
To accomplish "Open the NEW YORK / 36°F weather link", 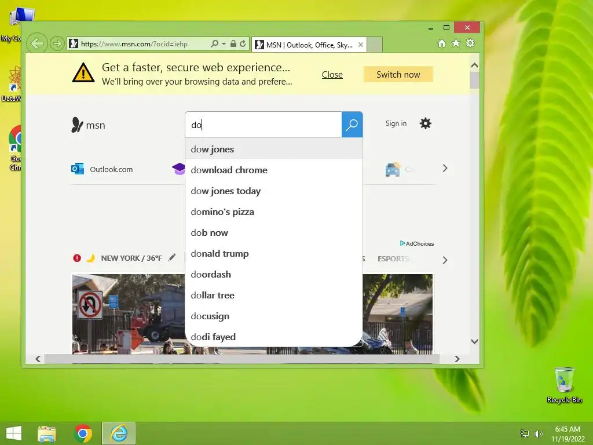I will coord(131,258).
